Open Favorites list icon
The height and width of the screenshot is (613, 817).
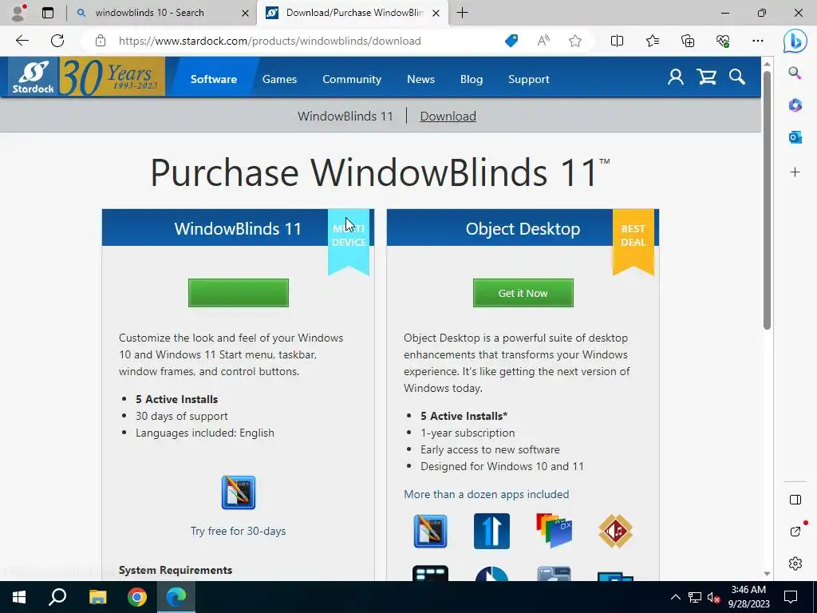[x=653, y=41]
